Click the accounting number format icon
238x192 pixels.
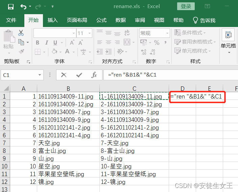click(x=144, y=43)
